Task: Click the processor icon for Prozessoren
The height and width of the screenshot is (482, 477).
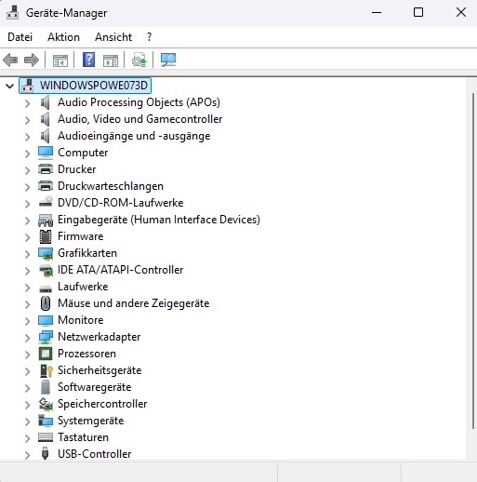Action: tap(46, 354)
